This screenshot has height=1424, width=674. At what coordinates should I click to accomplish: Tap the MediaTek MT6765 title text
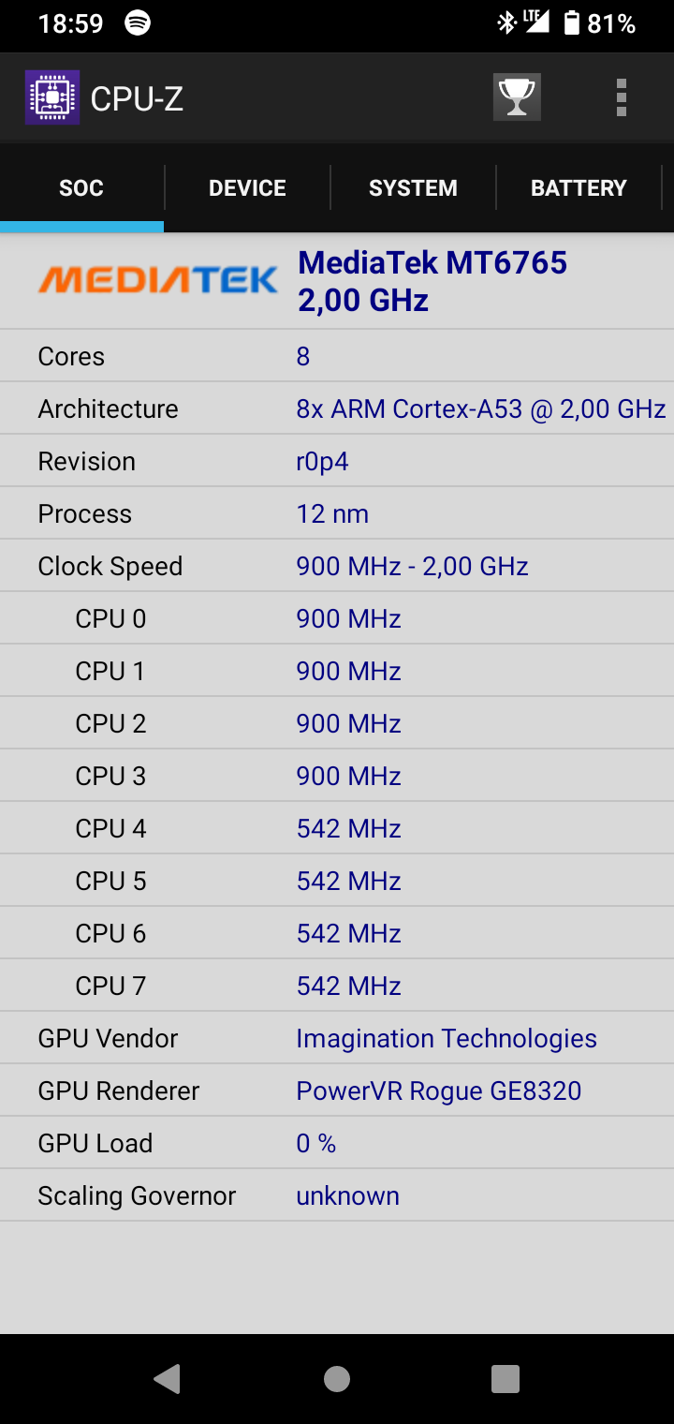[x=432, y=263]
